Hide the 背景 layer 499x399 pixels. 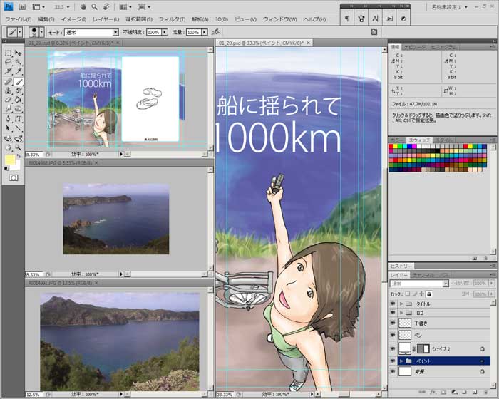(393, 371)
